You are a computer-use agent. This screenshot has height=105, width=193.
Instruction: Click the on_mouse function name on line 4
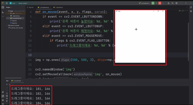50,12
